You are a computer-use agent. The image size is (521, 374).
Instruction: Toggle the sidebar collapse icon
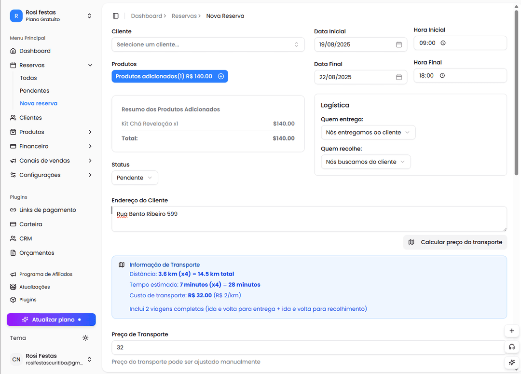click(115, 16)
